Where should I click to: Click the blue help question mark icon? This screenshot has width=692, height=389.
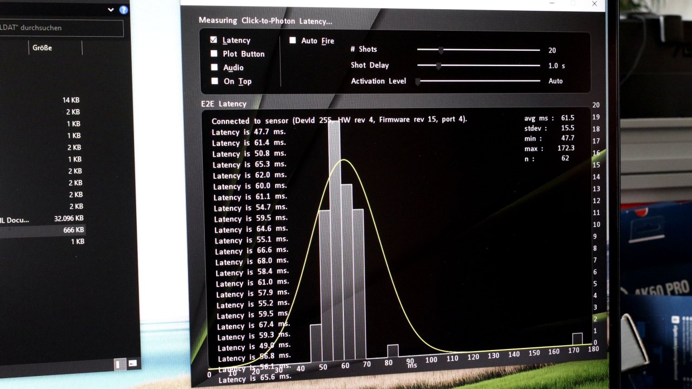(x=124, y=10)
